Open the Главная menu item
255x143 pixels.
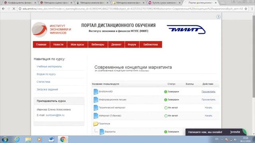coord(41,44)
